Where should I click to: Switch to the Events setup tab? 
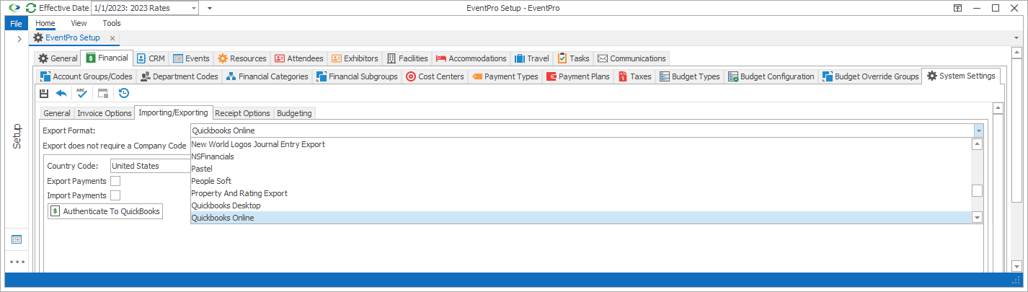(x=191, y=58)
